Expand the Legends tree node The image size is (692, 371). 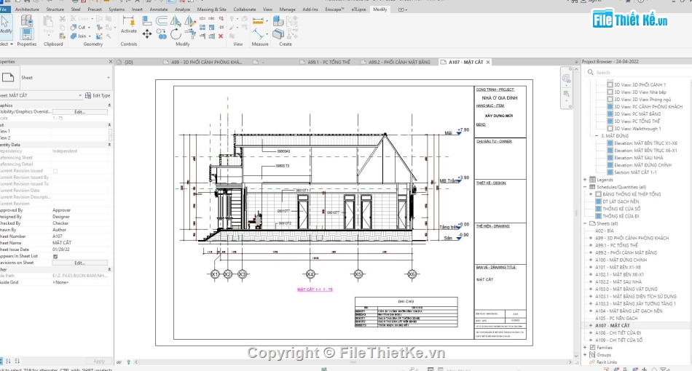[585, 180]
